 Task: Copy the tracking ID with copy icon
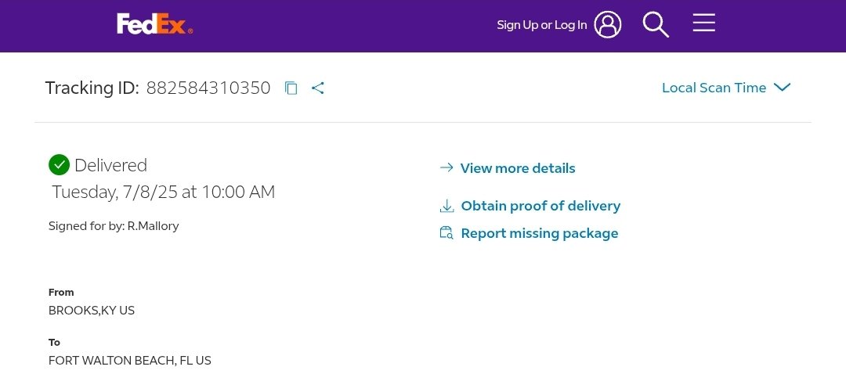[x=291, y=88]
